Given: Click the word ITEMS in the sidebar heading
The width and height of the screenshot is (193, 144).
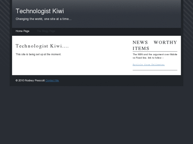Looking at the screenshot, I should pos(141,49).
